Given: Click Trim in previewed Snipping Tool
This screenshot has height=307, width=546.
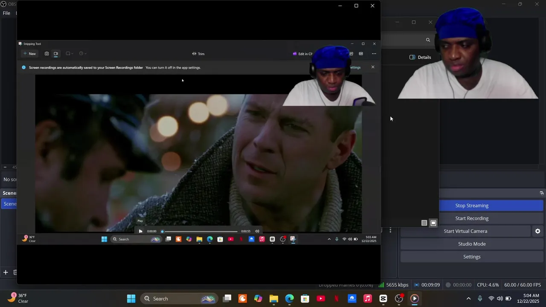Looking at the screenshot, I should point(198,54).
